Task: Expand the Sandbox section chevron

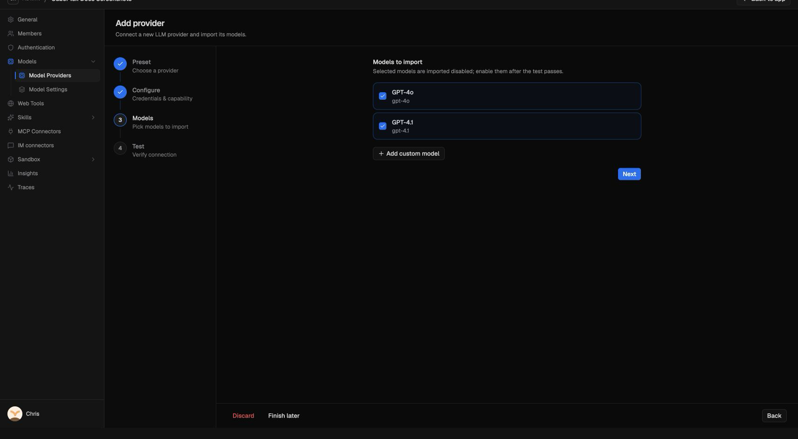Action: (x=93, y=159)
